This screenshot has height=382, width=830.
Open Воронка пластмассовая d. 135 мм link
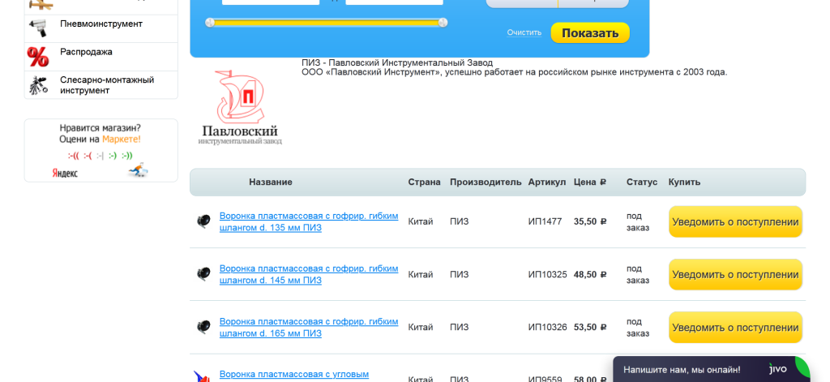[308, 221]
